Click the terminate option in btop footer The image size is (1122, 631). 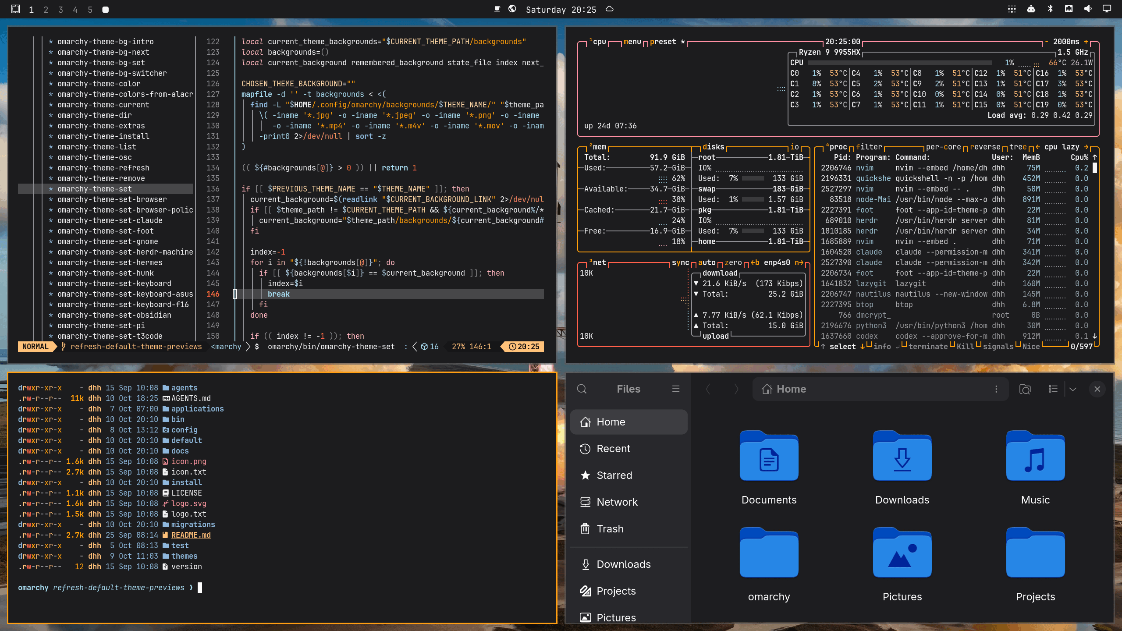tap(927, 347)
